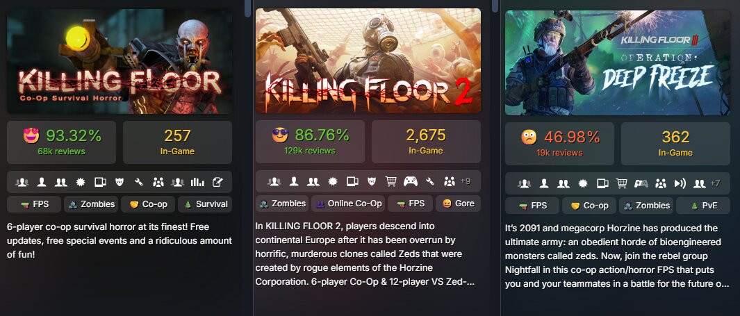The image size is (740, 316).
Task: Click the shopping cart icon under Deep Freeze
Action: tap(621, 183)
